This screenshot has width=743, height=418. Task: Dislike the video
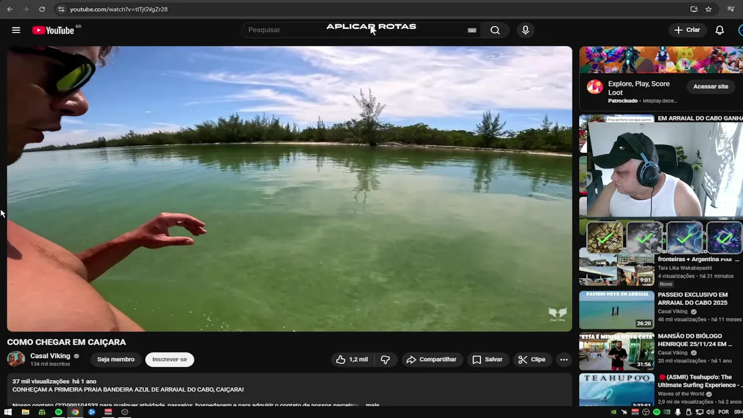[x=385, y=359]
